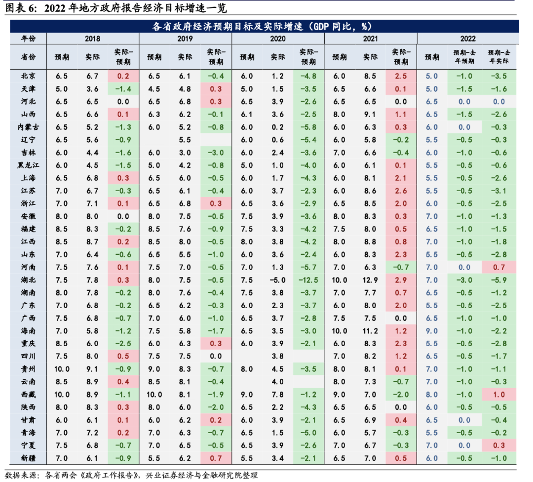The width and height of the screenshot is (533, 482).
Task: Select the 2018 year column header
Action: (x=92, y=39)
